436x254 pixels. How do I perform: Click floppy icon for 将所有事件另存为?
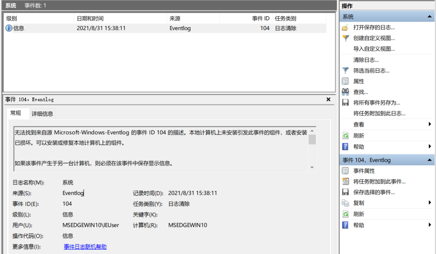345,103
